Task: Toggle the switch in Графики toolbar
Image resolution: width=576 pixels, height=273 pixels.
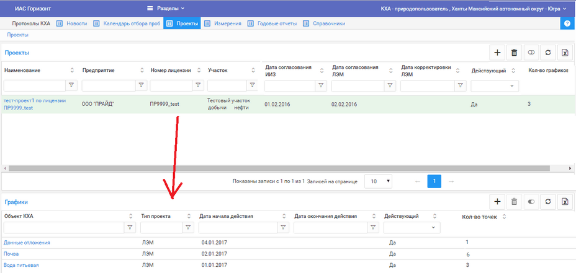Action: click(531, 202)
